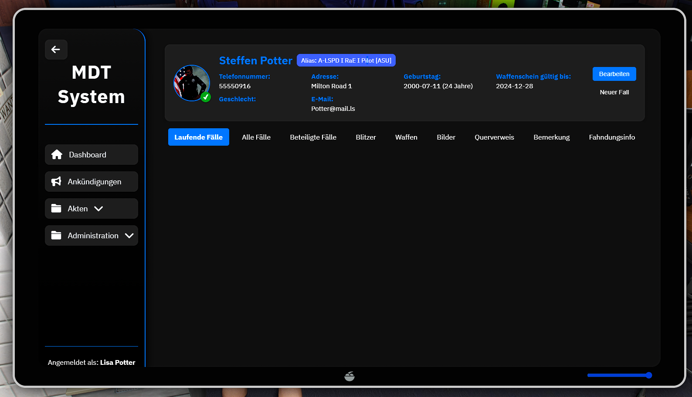Viewport: 692px width, 397px height.
Task: Click the birthday 2000-07-11 value
Action: click(438, 86)
